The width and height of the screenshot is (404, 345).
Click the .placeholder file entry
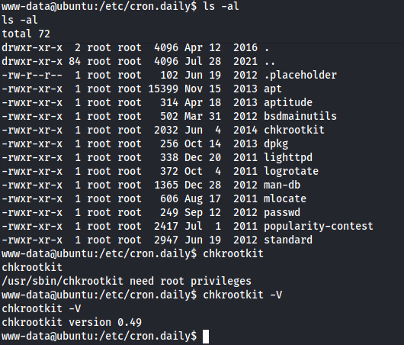click(300, 75)
